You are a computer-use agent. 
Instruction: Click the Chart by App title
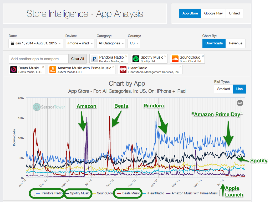coord(127,84)
